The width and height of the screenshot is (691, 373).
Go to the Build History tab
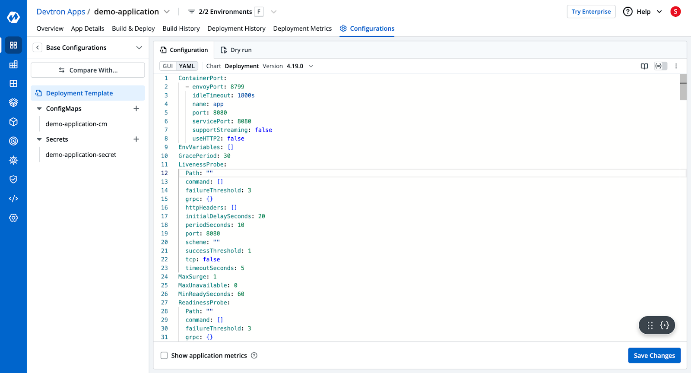(x=181, y=28)
